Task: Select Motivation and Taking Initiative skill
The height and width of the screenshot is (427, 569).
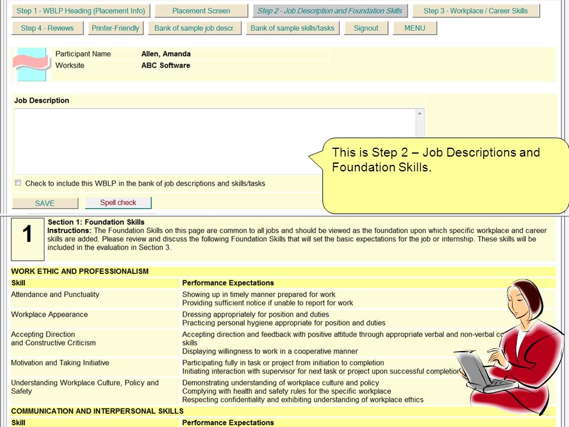Action: [x=60, y=363]
